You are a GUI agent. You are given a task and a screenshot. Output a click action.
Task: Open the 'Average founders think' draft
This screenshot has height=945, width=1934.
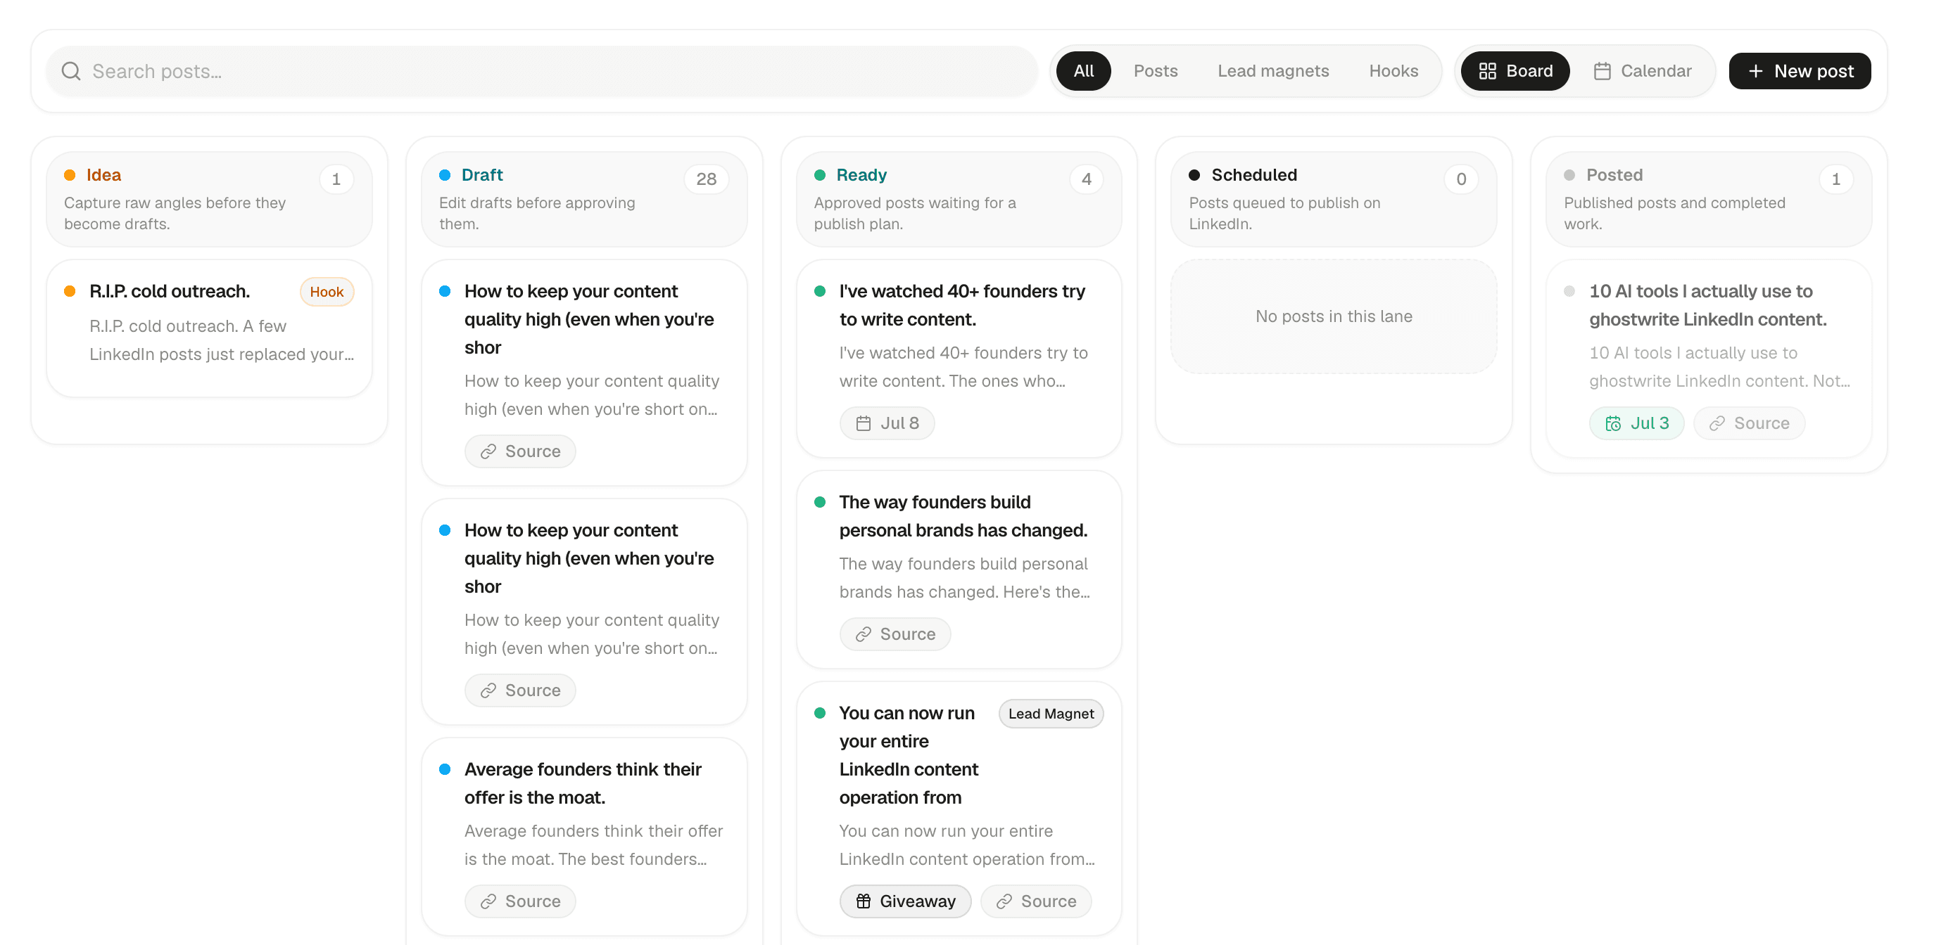[x=584, y=837]
